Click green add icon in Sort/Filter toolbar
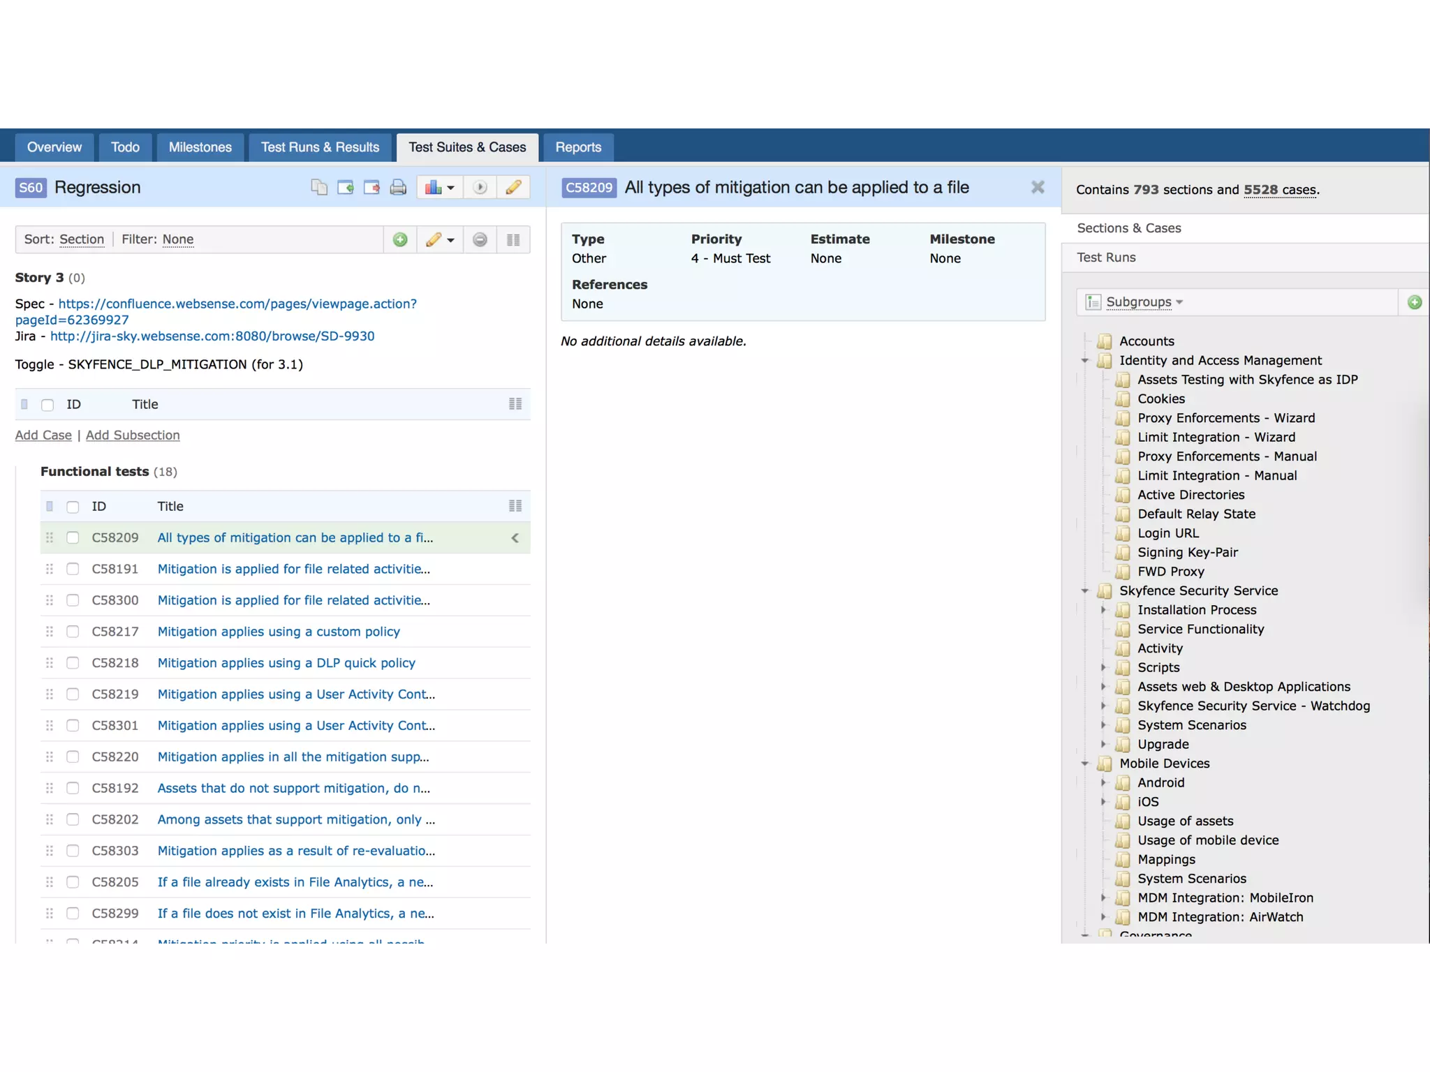This screenshot has width=1430, height=1072. 400,239
